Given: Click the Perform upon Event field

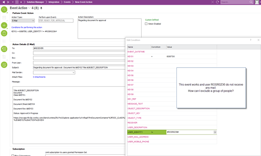Looking at the screenshot, I should coord(56,20).
